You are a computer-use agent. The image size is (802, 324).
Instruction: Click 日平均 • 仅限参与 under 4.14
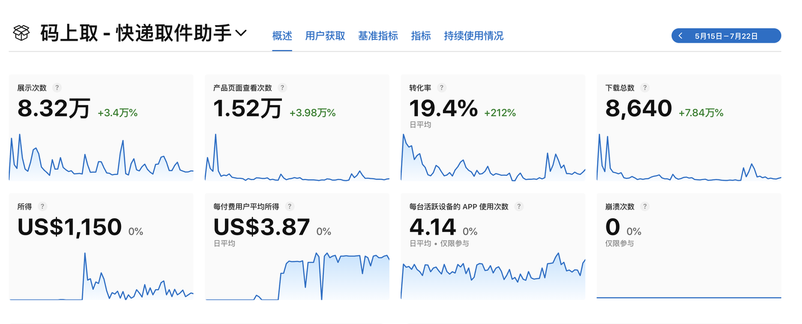click(439, 243)
